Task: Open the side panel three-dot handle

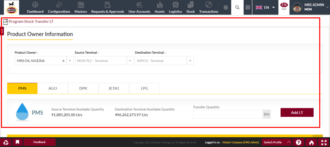Action: coord(2,31)
